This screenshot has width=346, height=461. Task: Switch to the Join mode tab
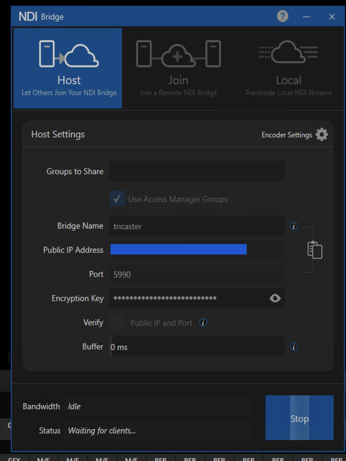178,68
